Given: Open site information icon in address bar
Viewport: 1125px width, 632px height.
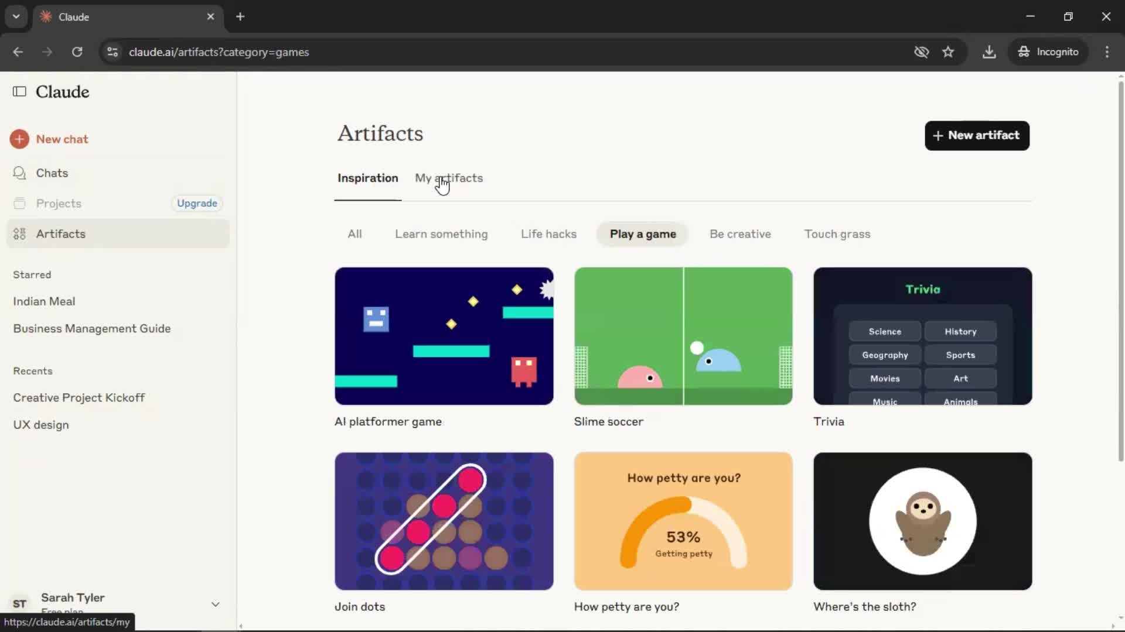Looking at the screenshot, I should point(112,52).
